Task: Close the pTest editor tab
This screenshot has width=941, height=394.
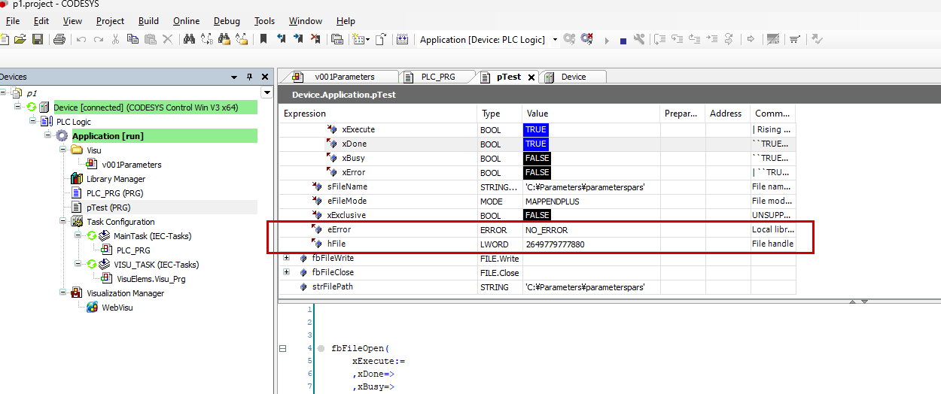Action: 531,77
